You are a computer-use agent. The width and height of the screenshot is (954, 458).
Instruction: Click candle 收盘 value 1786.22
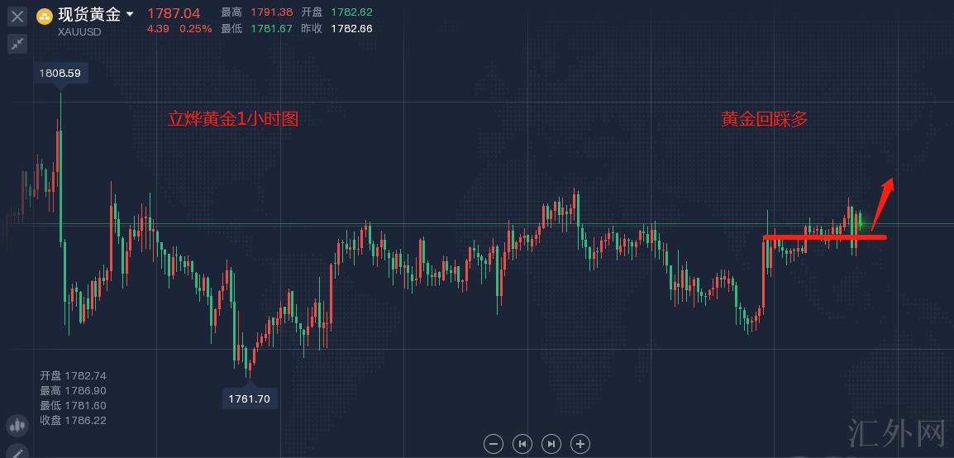coord(86,420)
